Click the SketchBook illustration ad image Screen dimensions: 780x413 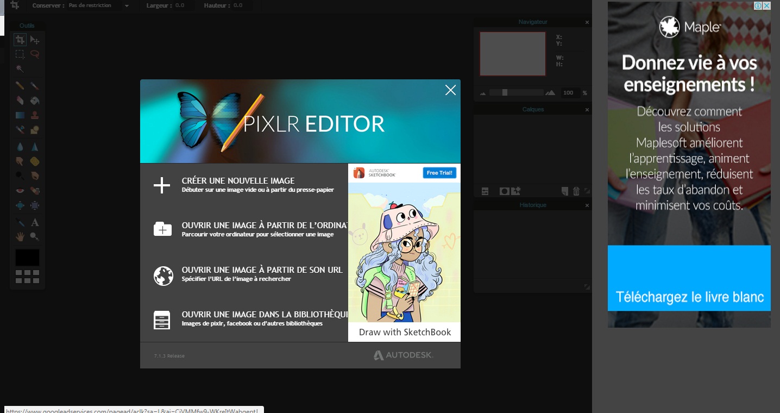[404, 253]
